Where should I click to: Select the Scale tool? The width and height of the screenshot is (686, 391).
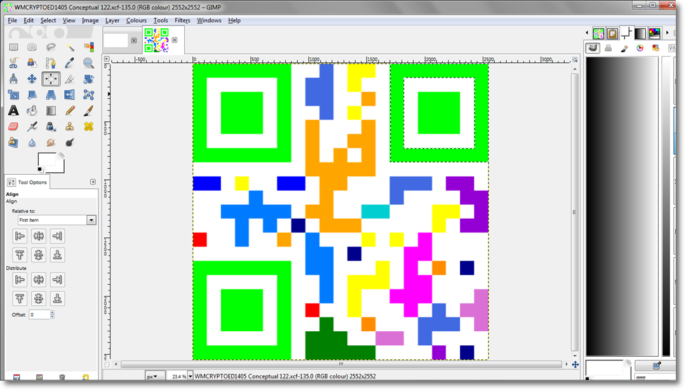pos(13,95)
